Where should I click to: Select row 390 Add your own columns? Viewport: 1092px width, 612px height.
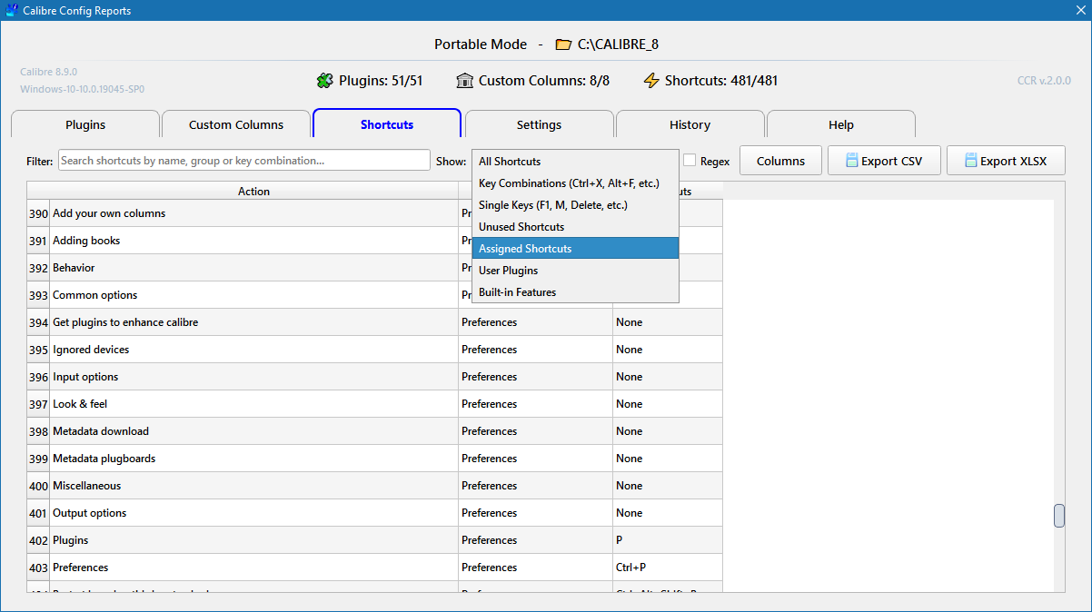click(x=253, y=213)
